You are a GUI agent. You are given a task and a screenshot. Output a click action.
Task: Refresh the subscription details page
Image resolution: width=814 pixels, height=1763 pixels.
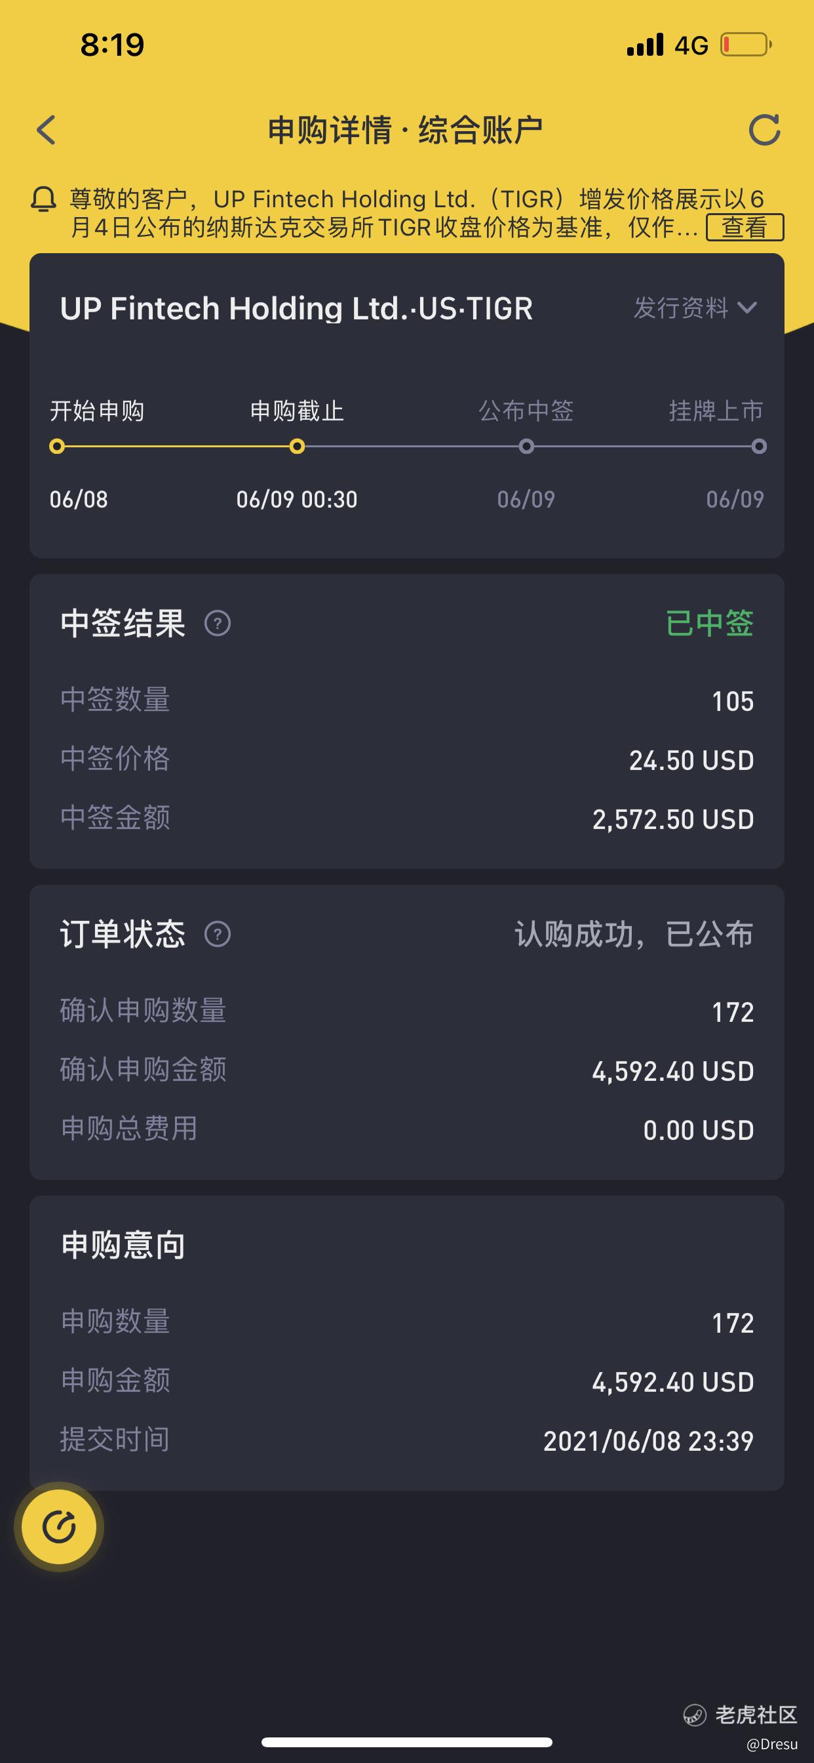[x=764, y=129]
